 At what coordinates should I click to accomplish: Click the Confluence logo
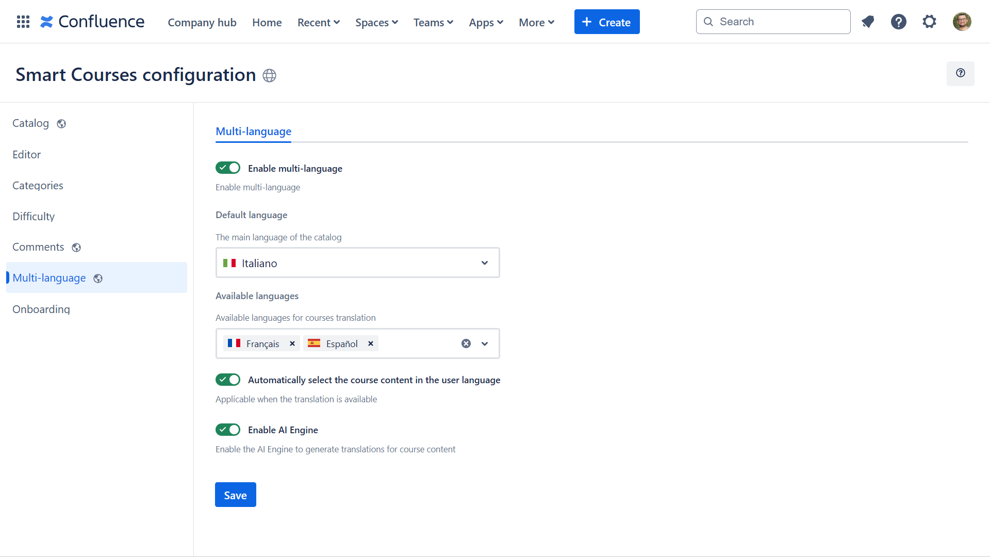93,22
